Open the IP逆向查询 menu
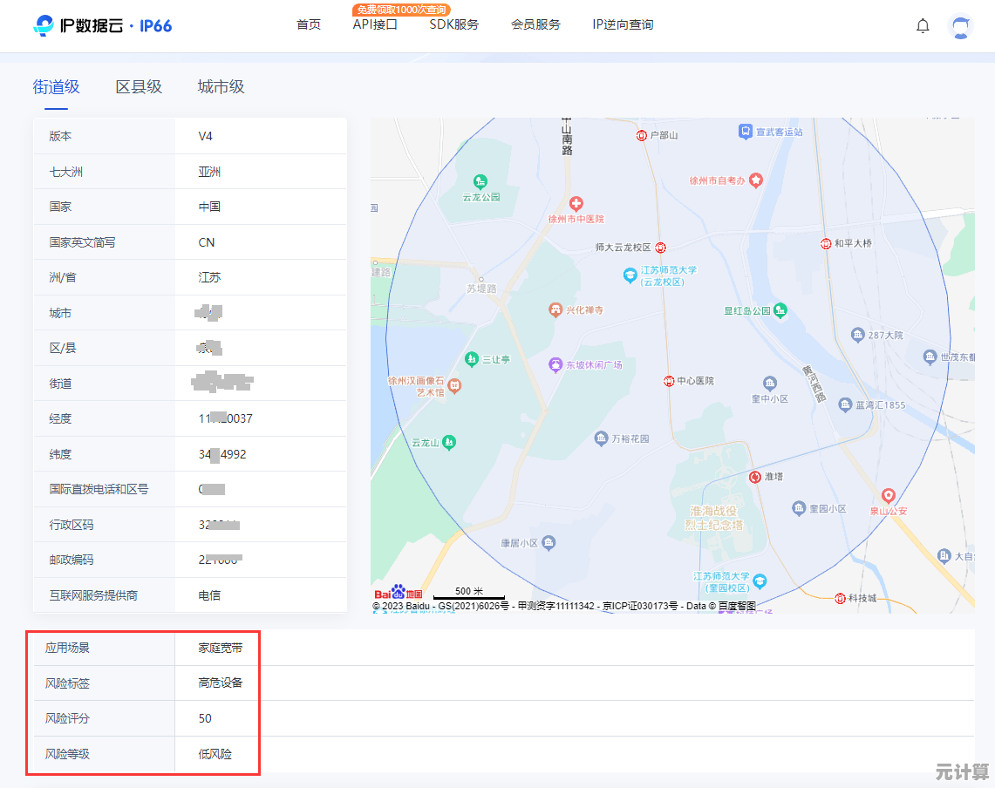Screen dimensions: 995x788 (x=622, y=25)
